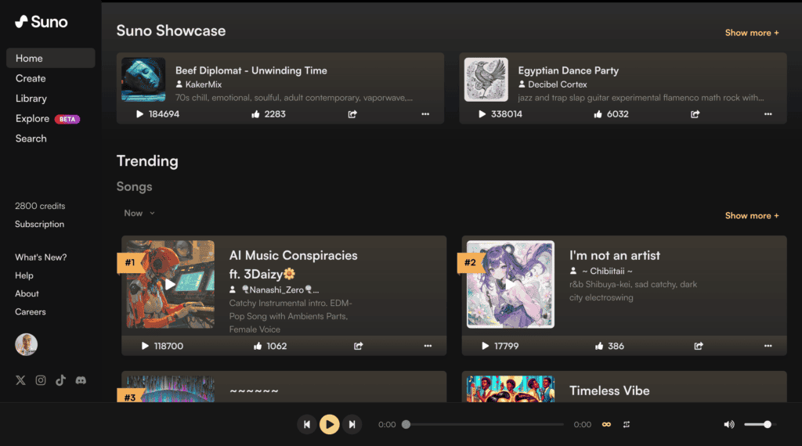Open the About link
802x446 pixels.
(x=27, y=293)
